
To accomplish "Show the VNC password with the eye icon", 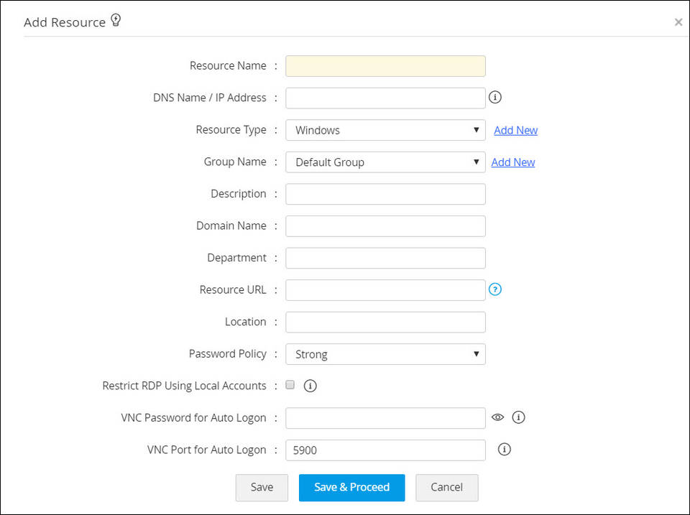I will 498,417.
